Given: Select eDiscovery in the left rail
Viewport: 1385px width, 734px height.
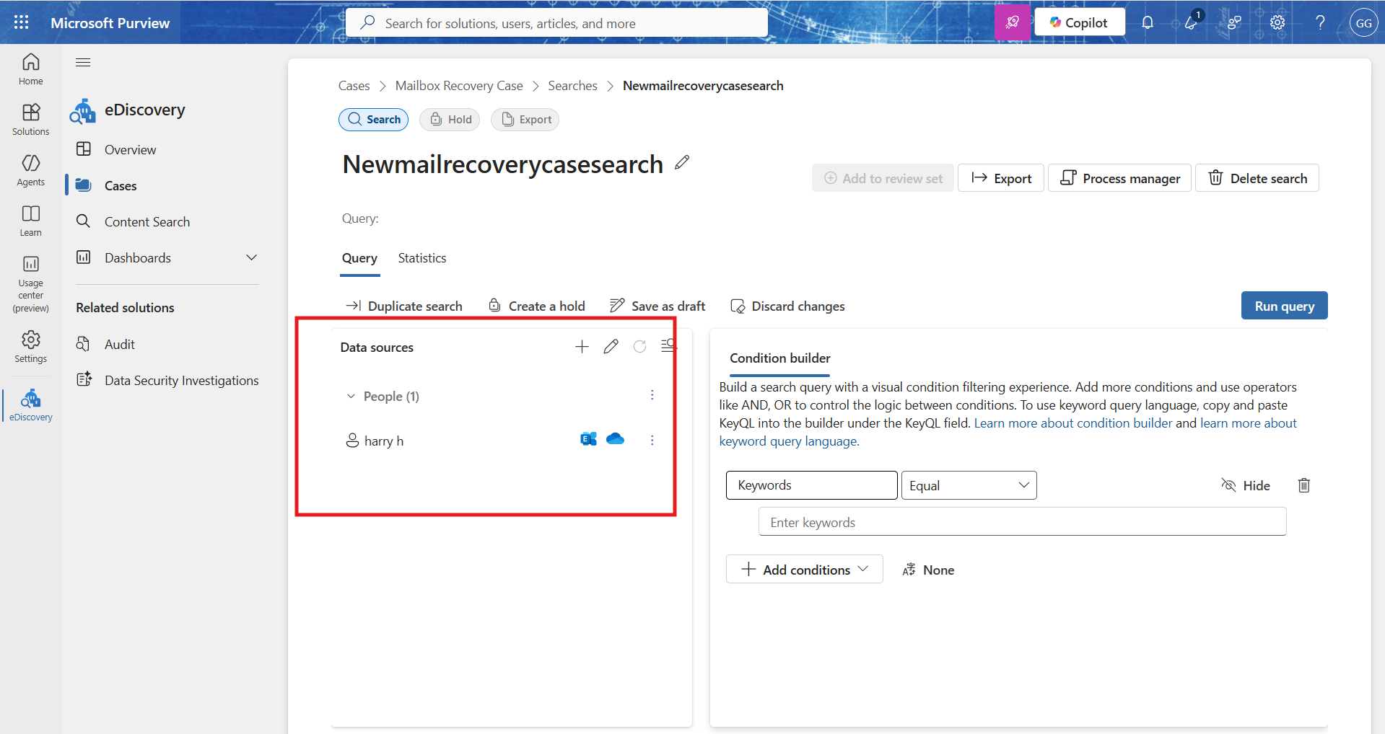Looking at the screenshot, I should point(30,405).
